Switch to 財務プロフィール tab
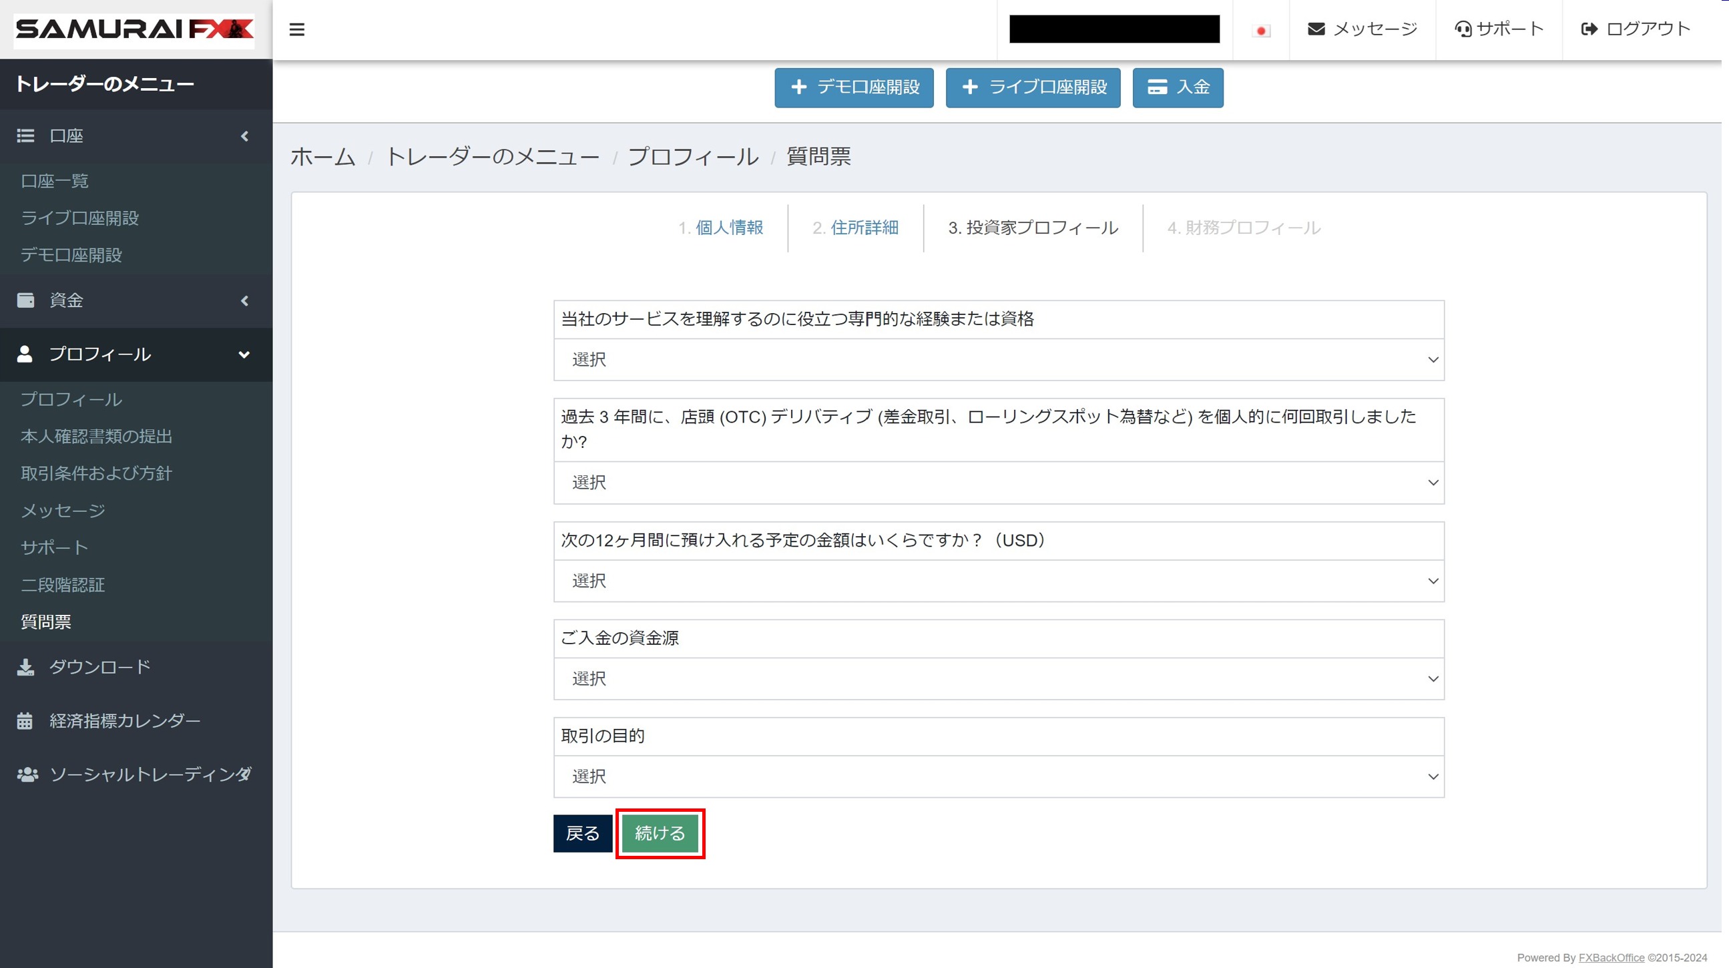This screenshot has height=968, width=1729. 1244,227
